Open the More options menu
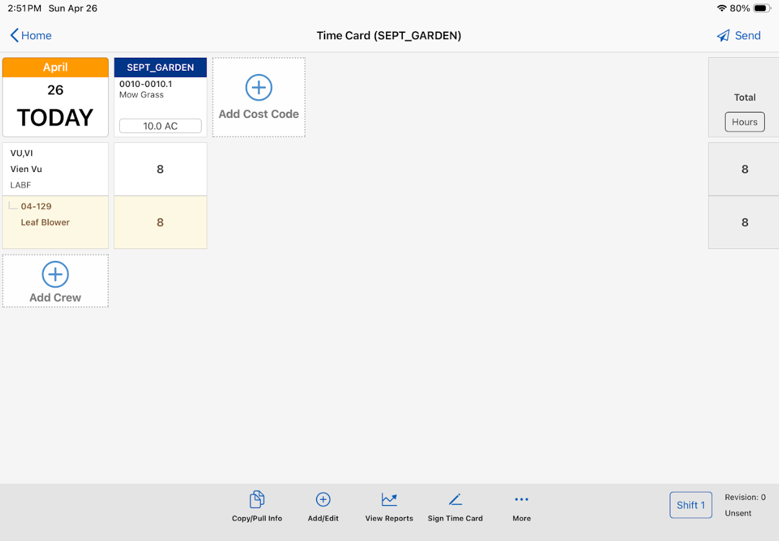Image resolution: width=779 pixels, height=541 pixels. tap(521, 507)
